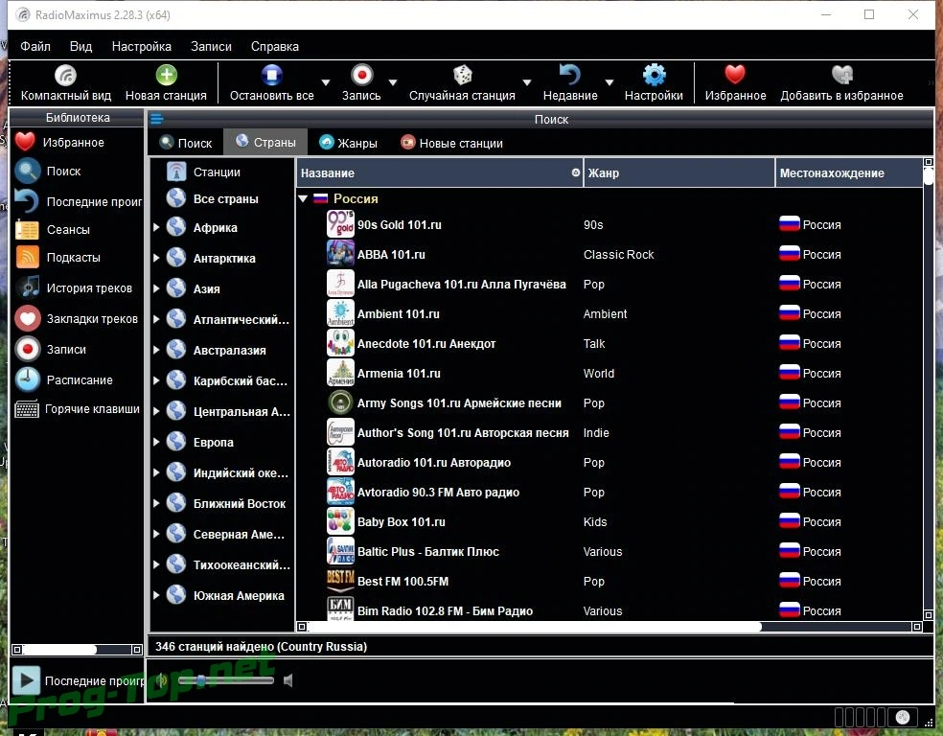Open recently played via Недавние
The image size is (943, 736).
[570, 83]
